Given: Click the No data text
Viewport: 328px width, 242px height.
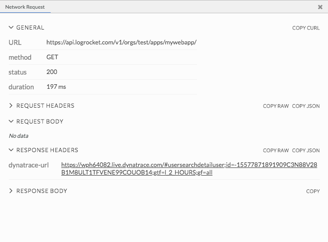Looking at the screenshot, I should [x=18, y=136].
